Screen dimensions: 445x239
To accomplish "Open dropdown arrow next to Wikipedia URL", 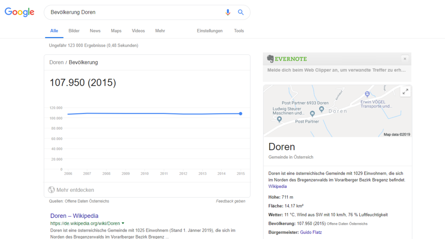I will 123,223.
